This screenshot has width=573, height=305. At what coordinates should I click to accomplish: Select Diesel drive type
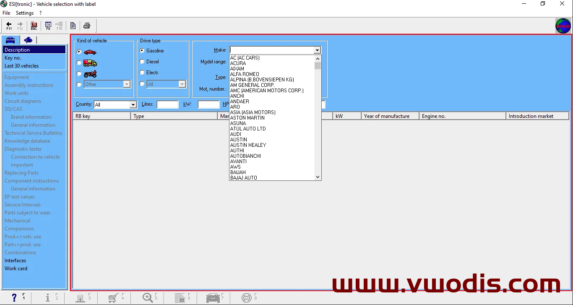(142, 62)
